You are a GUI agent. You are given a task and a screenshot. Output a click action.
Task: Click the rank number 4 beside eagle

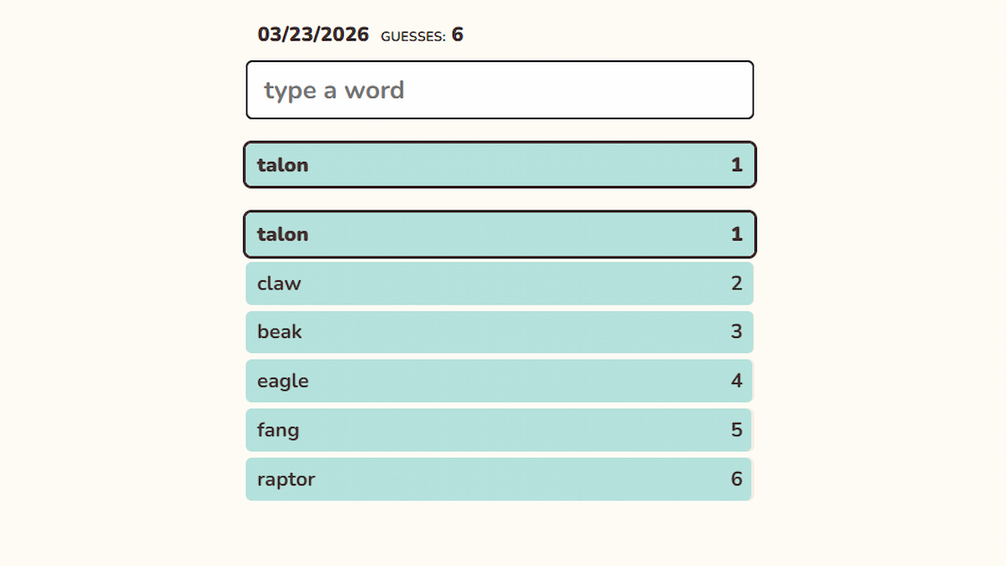coord(736,382)
